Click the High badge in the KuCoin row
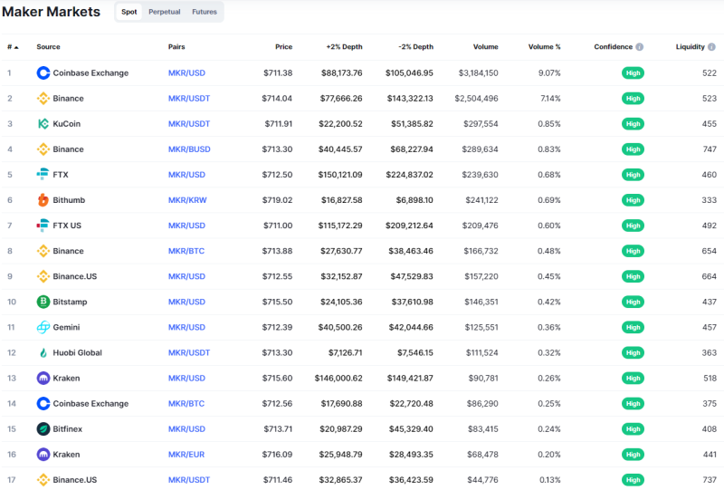Viewport: 724px width, 490px height. [x=633, y=124]
